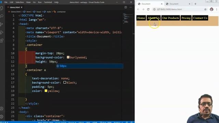Switch to the first Document browser tab

click(150, 4)
